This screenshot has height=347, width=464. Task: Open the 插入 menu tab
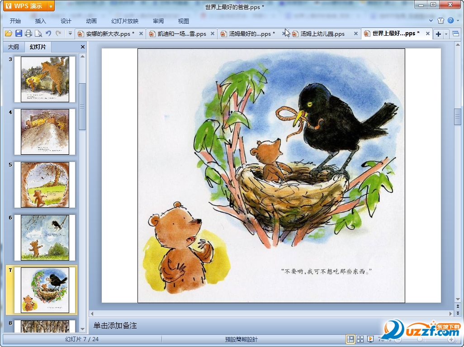[41, 21]
